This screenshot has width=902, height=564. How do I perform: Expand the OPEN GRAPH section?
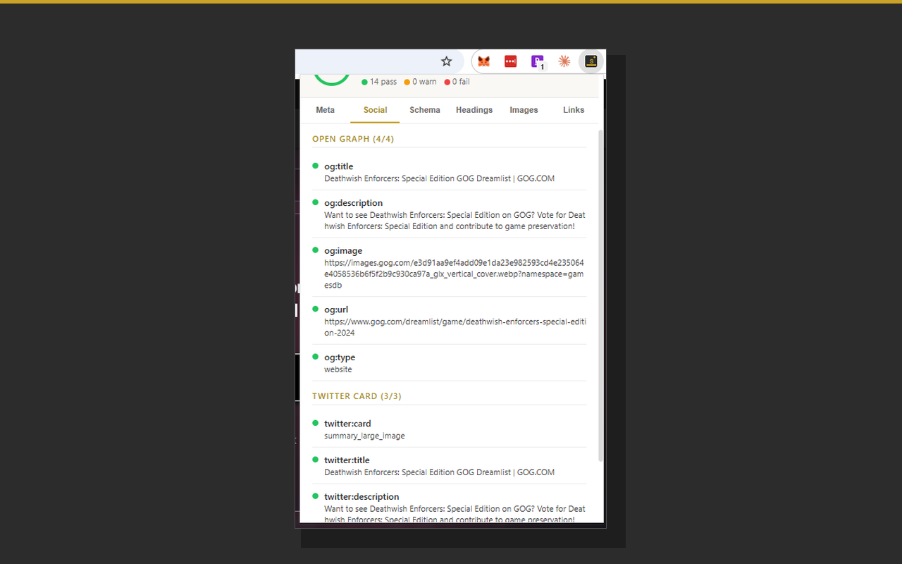(x=353, y=139)
